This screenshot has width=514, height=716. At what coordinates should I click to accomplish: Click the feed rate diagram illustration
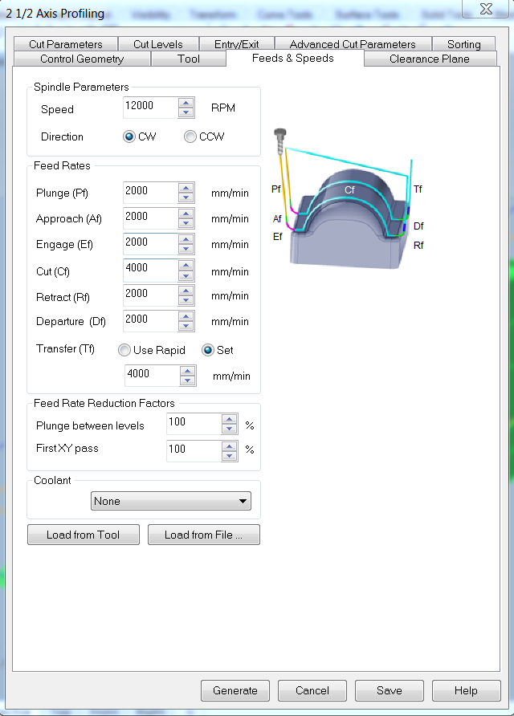pyautogui.click(x=347, y=198)
